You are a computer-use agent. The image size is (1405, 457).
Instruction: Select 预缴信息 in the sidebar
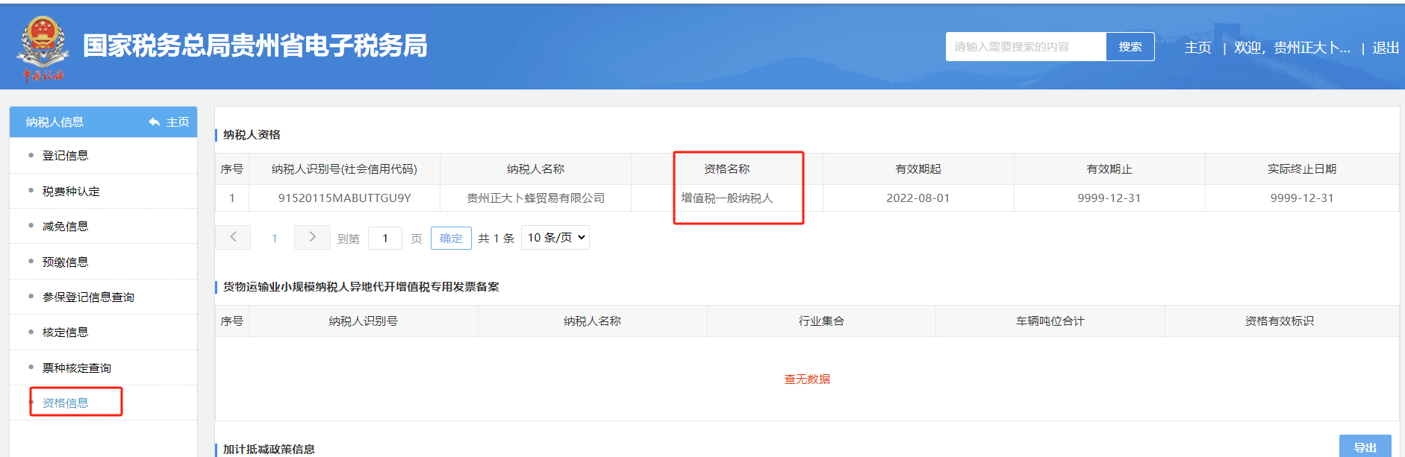click(x=66, y=262)
